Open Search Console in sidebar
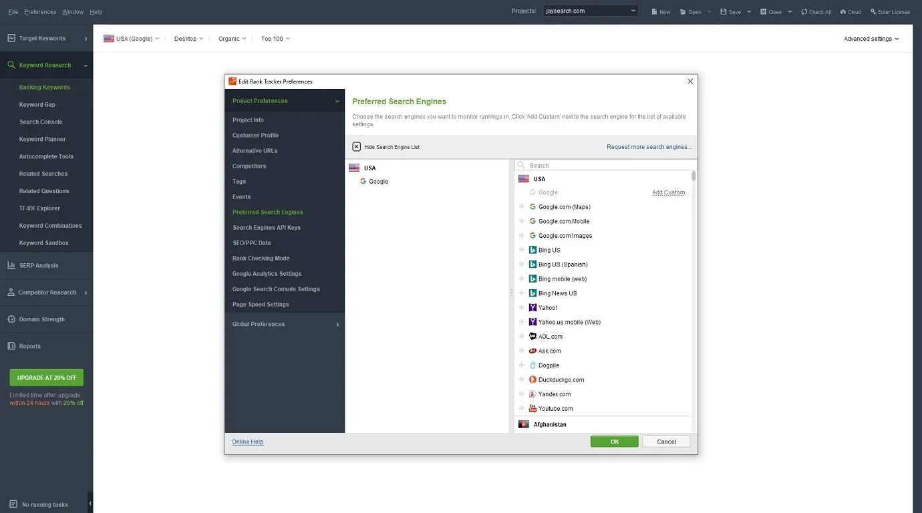 pos(41,122)
